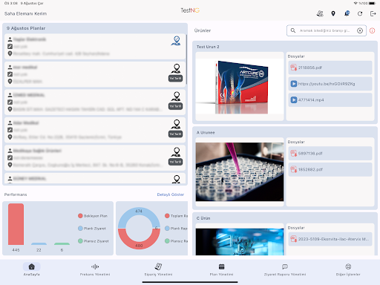Open the Artcure product box image
This screenshot has width=380, height=285.
click(x=240, y=86)
